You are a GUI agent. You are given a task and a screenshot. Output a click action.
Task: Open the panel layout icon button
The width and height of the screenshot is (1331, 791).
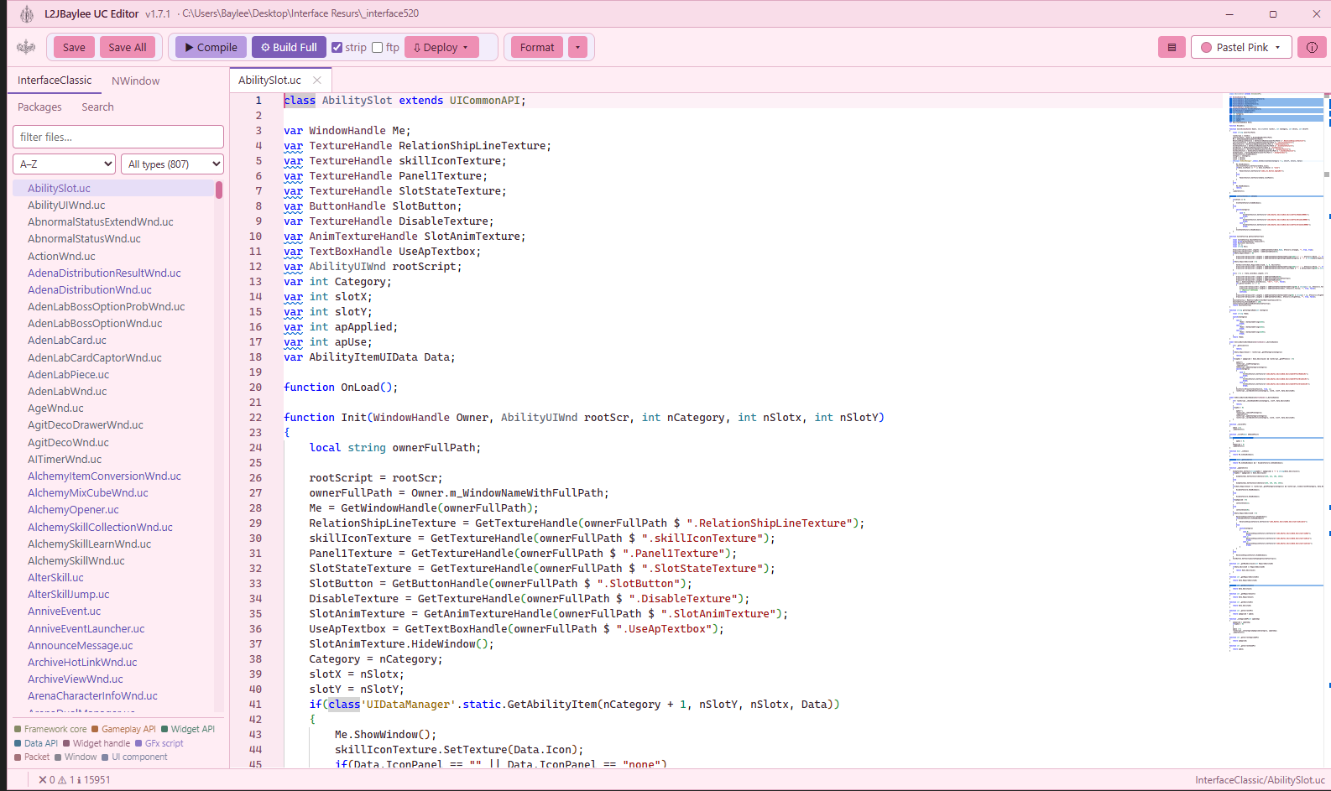(x=1172, y=47)
